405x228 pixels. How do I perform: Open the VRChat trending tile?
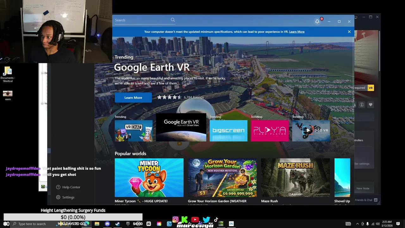pos(134,130)
